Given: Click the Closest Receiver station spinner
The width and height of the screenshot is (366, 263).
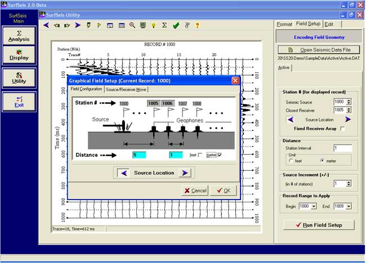Looking at the screenshot, I should 349,110.
